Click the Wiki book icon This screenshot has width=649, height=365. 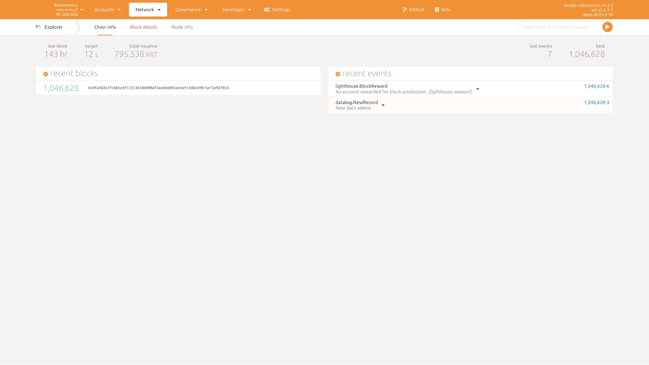coord(437,10)
